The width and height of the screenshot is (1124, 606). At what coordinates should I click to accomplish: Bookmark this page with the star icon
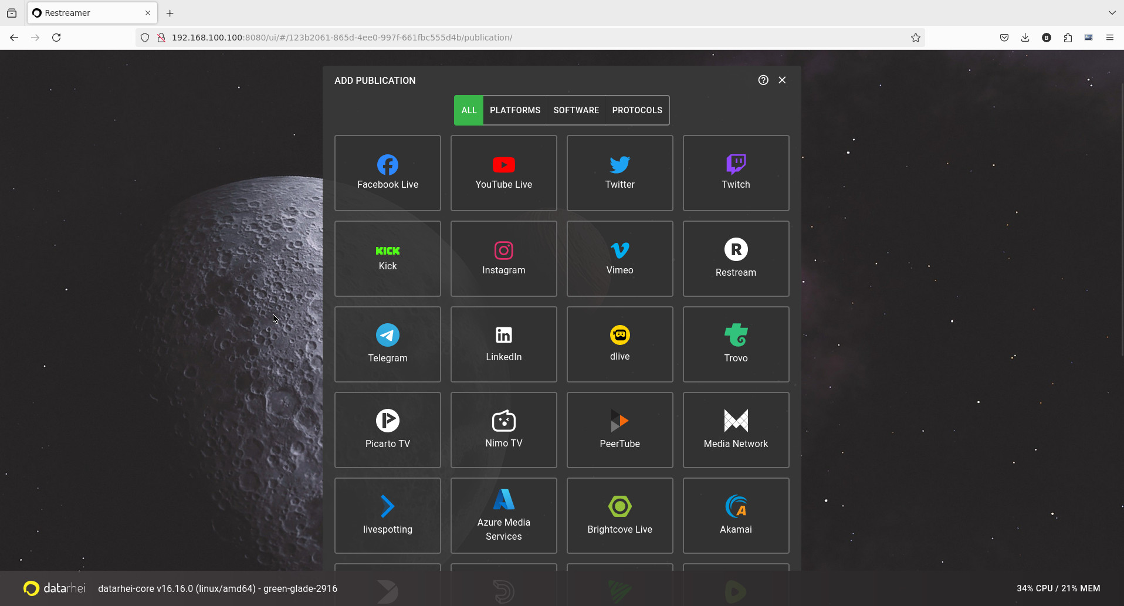click(915, 38)
